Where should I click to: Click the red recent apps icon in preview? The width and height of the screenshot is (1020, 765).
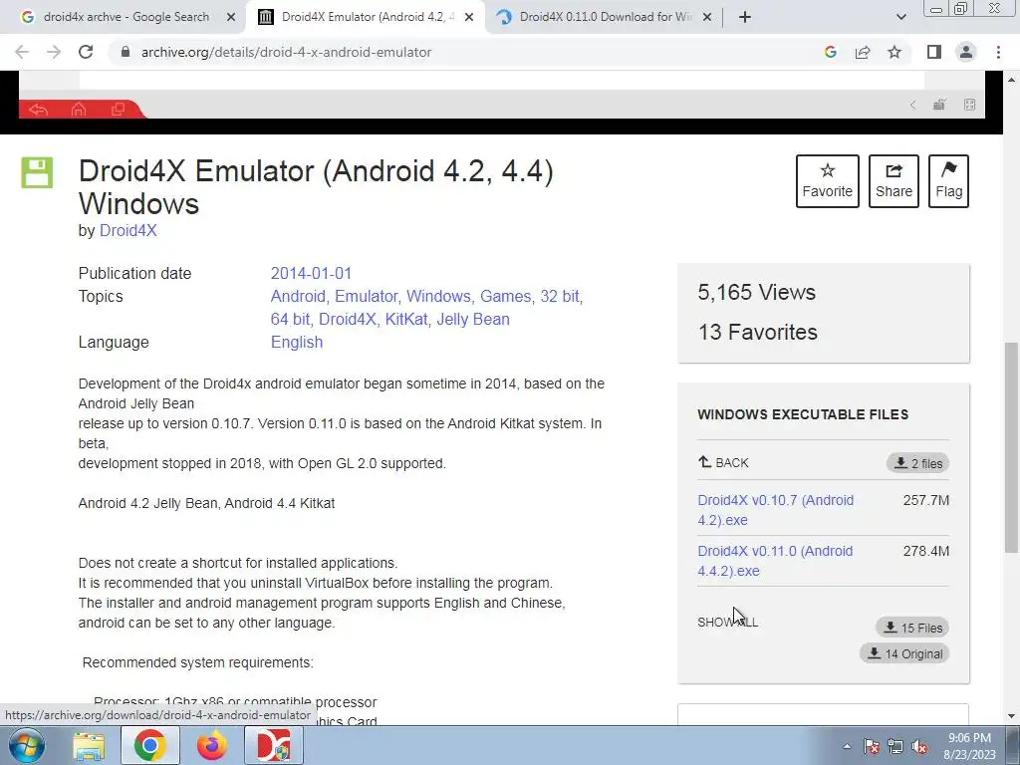118,110
